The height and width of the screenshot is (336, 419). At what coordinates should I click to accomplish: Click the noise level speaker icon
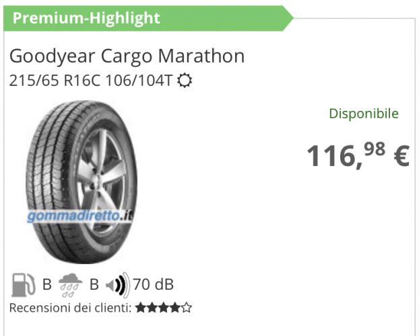pyautogui.click(x=116, y=285)
